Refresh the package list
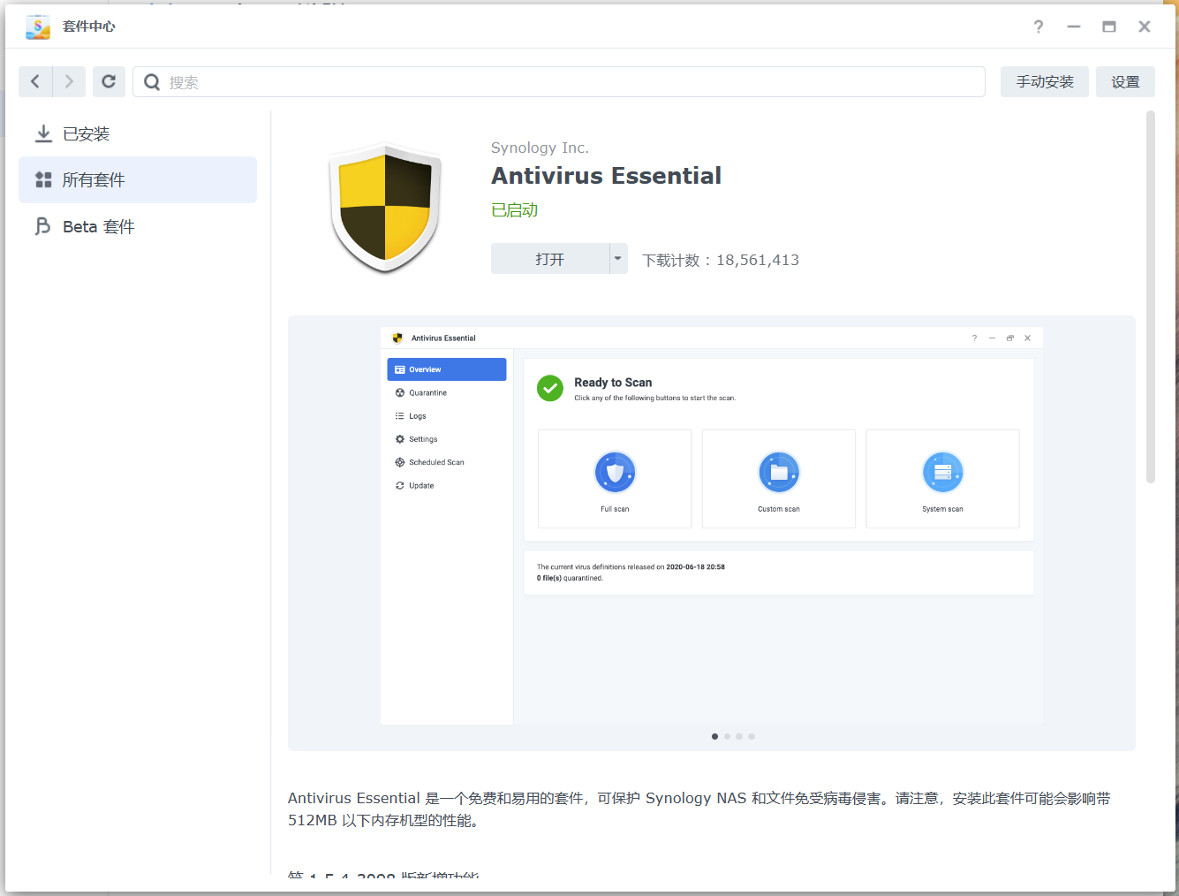The height and width of the screenshot is (896, 1179). pyautogui.click(x=109, y=81)
